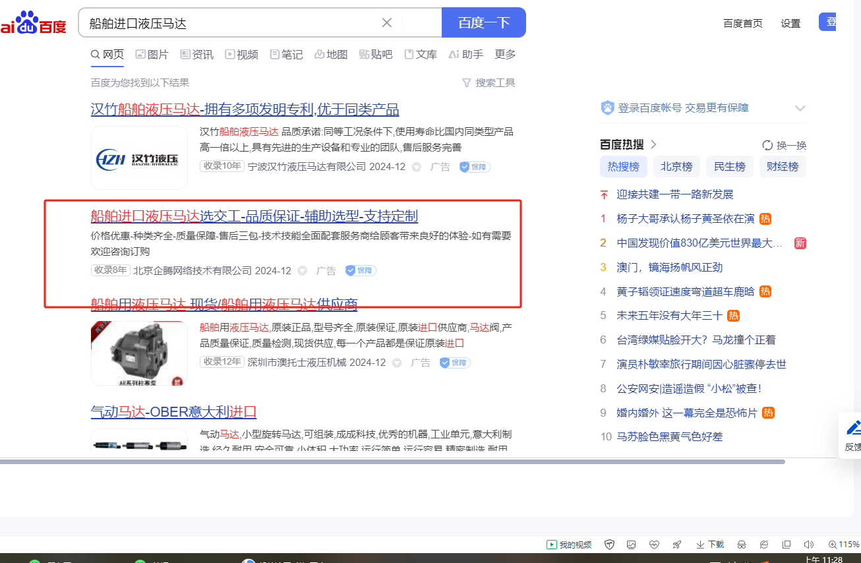This screenshot has height=563, width=861.
Task: Open result 气动马达-OBER意大利进口
Action: tap(173, 412)
